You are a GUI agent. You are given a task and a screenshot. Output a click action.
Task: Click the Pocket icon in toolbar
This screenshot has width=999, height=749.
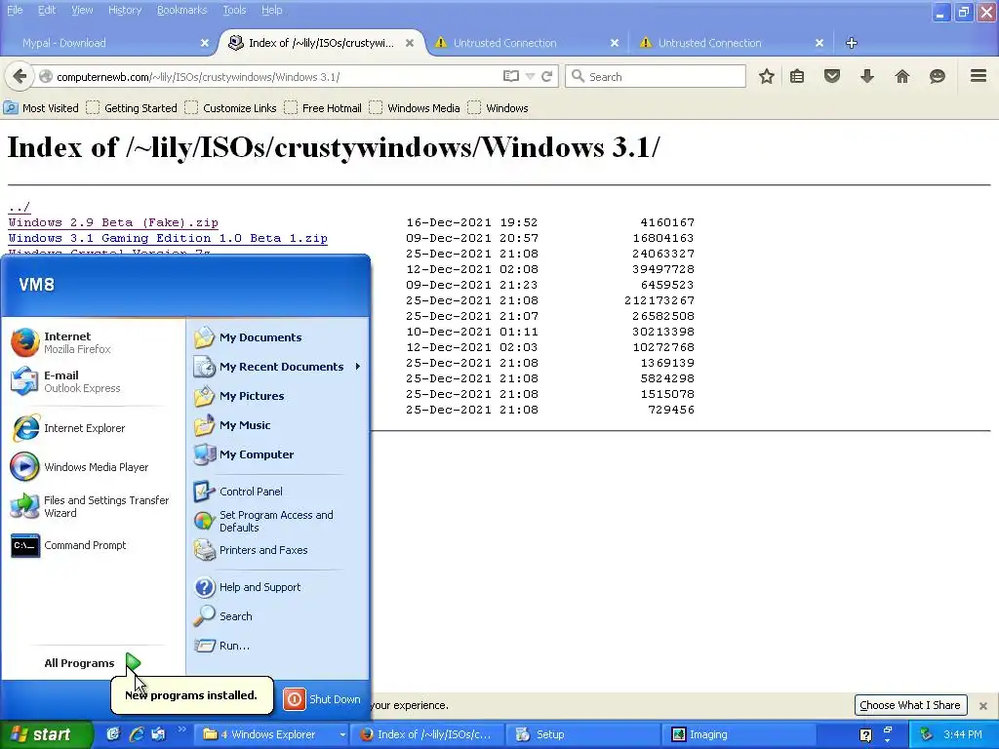(x=832, y=76)
